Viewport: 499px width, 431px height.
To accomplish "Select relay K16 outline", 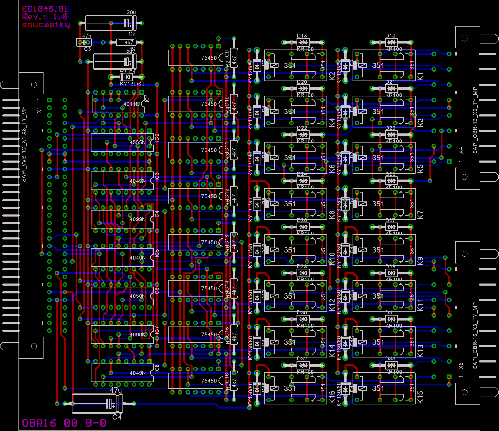I will (x=295, y=388).
